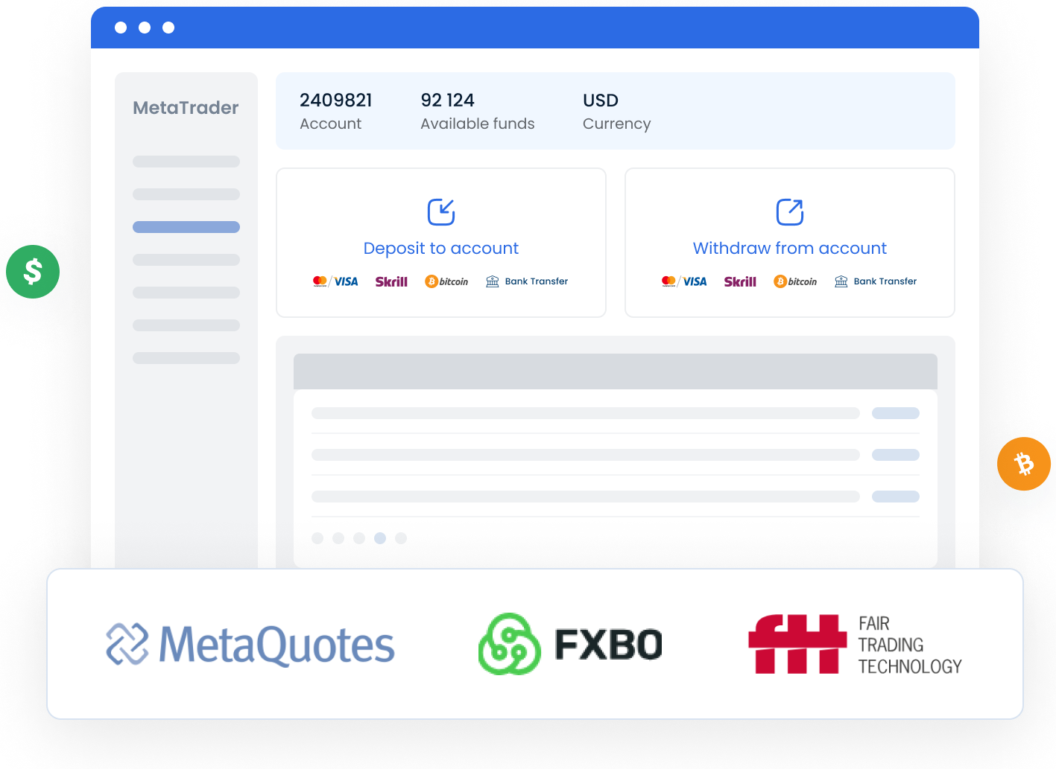The width and height of the screenshot is (1056, 769).
Task: Select the highlighted blue sidebar menu item
Action: pos(186,227)
